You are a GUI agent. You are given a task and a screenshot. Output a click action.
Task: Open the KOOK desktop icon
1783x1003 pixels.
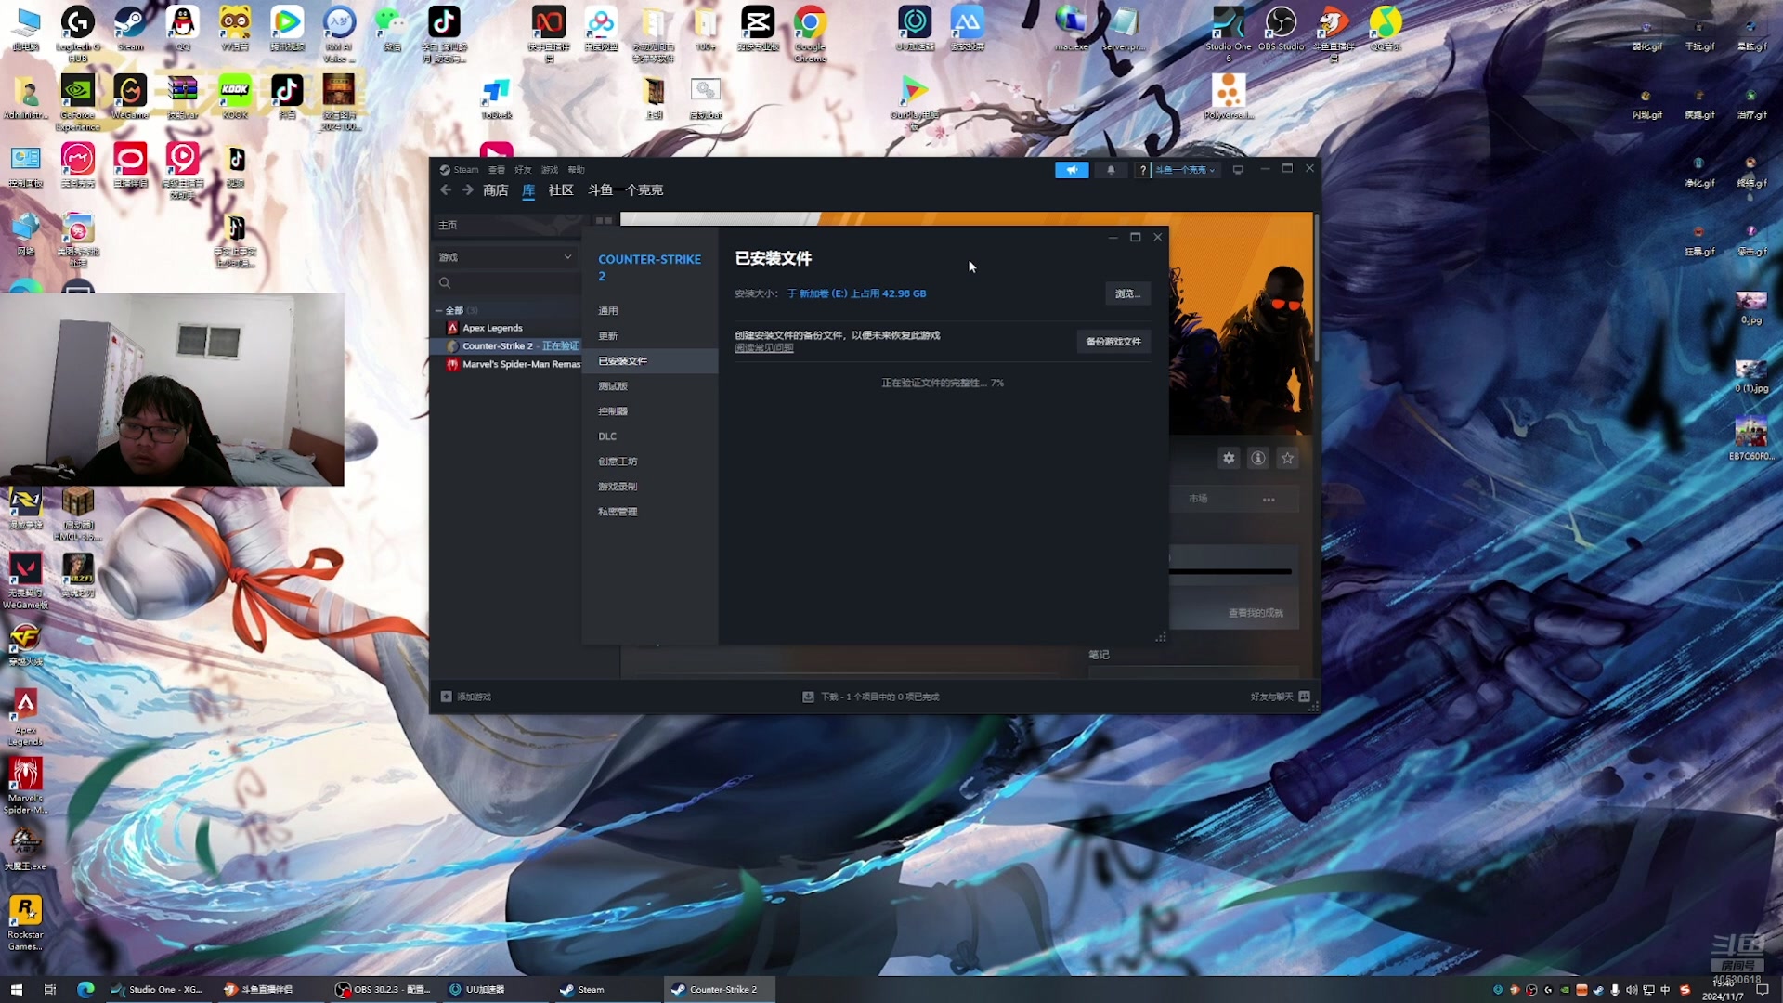[x=235, y=97]
